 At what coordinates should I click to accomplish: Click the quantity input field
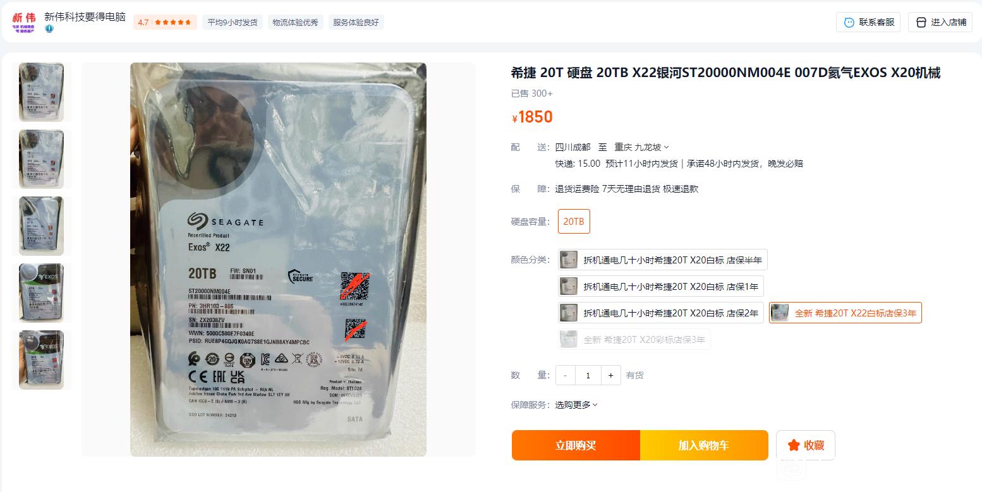point(588,375)
